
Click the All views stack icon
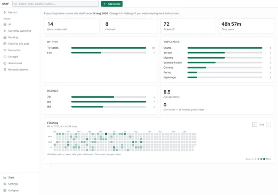pyautogui.click(x=5, y=24)
